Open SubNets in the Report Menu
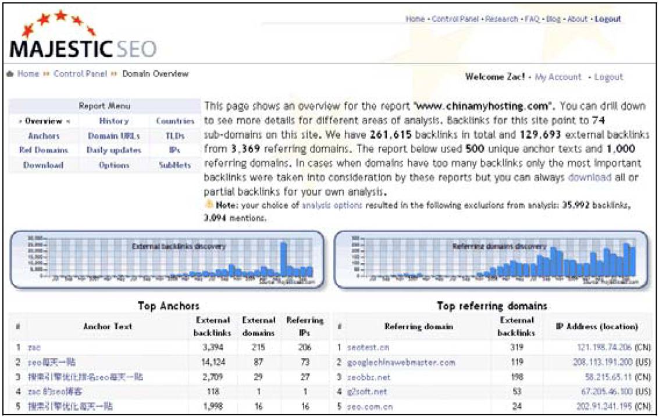This screenshot has width=659, height=417. (175, 165)
